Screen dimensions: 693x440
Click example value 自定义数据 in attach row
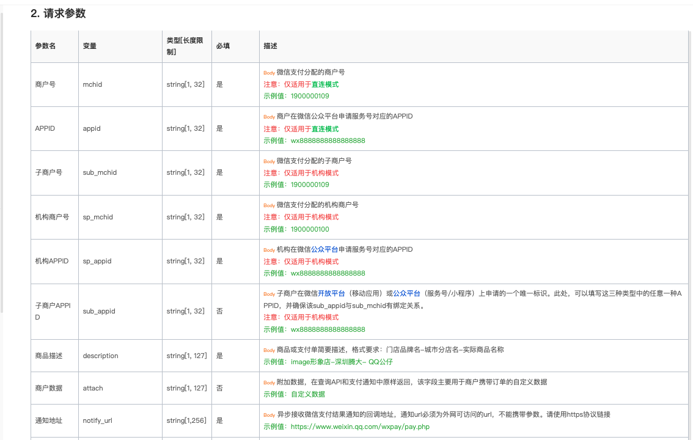coord(307,394)
